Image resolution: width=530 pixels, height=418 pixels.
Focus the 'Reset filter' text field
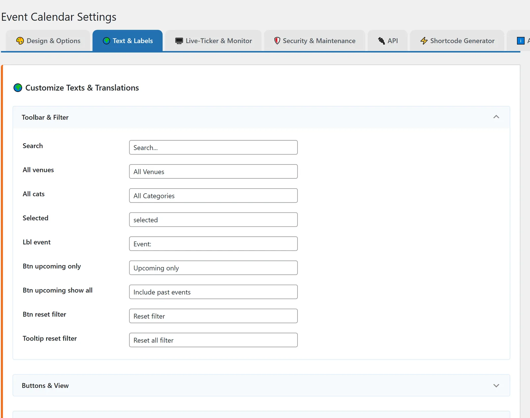pos(213,316)
